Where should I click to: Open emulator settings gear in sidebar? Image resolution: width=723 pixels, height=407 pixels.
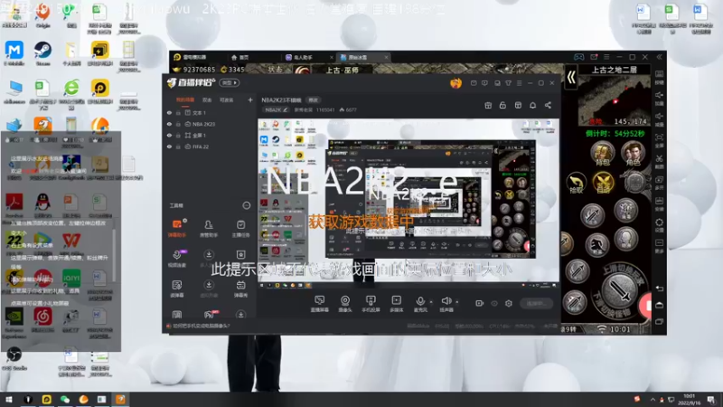[660, 222]
